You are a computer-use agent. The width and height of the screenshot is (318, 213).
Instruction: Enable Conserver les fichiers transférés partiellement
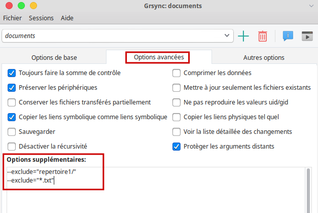12,102
